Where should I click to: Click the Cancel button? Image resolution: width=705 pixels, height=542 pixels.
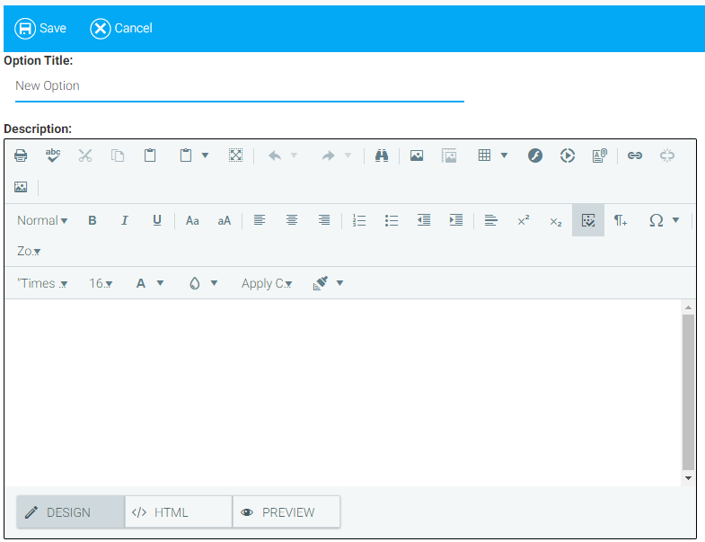(x=121, y=28)
